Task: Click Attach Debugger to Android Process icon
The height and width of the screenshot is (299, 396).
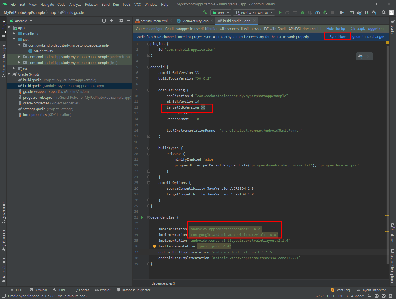Action: 325,12
